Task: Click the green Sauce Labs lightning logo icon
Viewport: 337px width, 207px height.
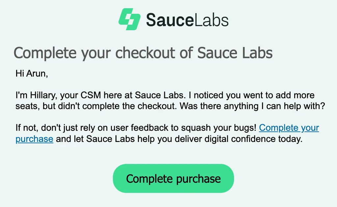Action: [x=129, y=19]
